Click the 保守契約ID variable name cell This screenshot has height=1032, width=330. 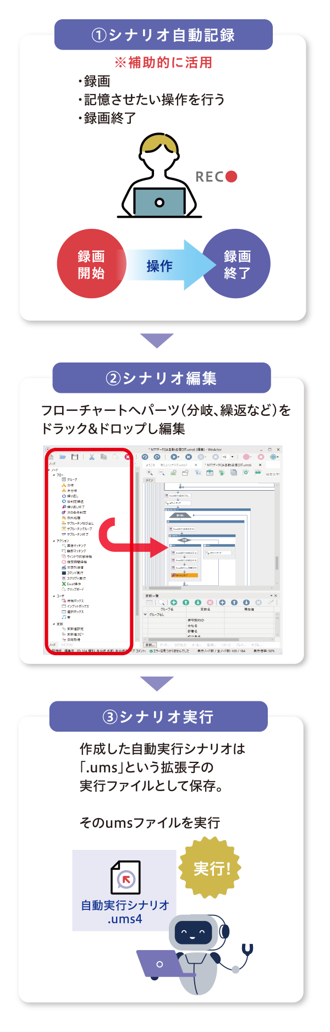tap(205, 621)
